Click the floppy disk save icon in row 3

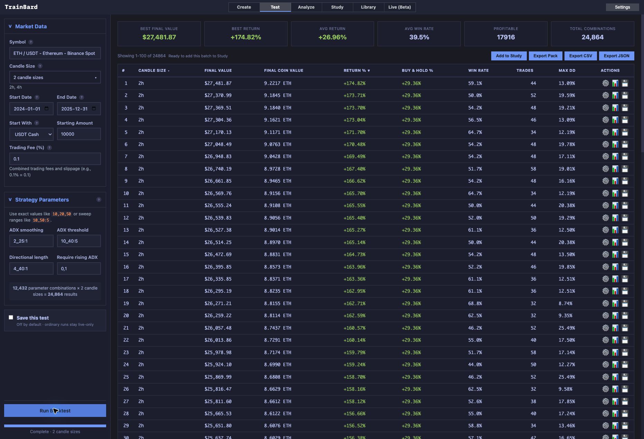pos(625,108)
